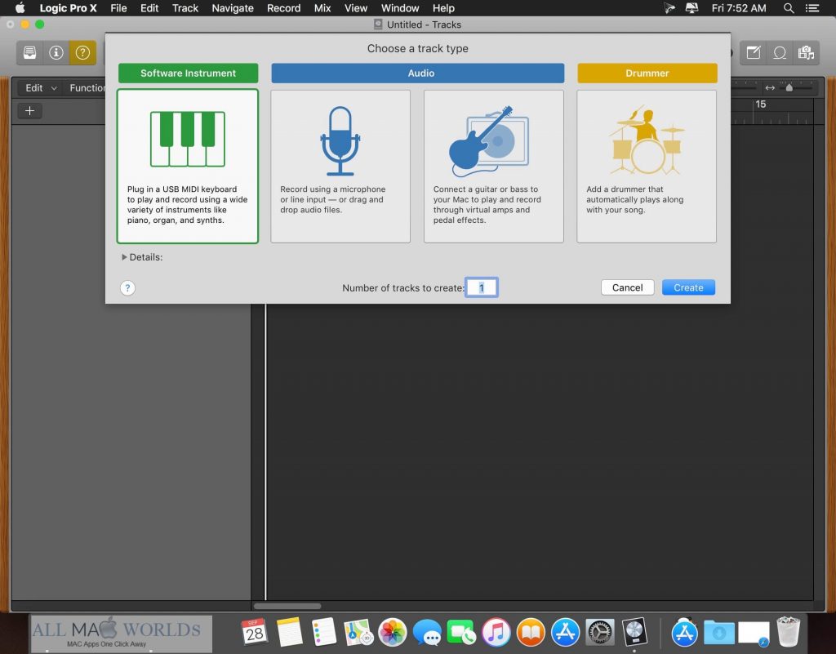Click the horizontal auto zoom arrows icon

click(x=770, y=88)
